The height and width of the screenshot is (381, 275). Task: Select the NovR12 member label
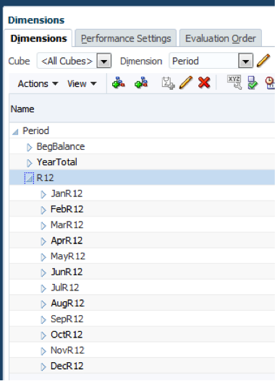point(67,350)
